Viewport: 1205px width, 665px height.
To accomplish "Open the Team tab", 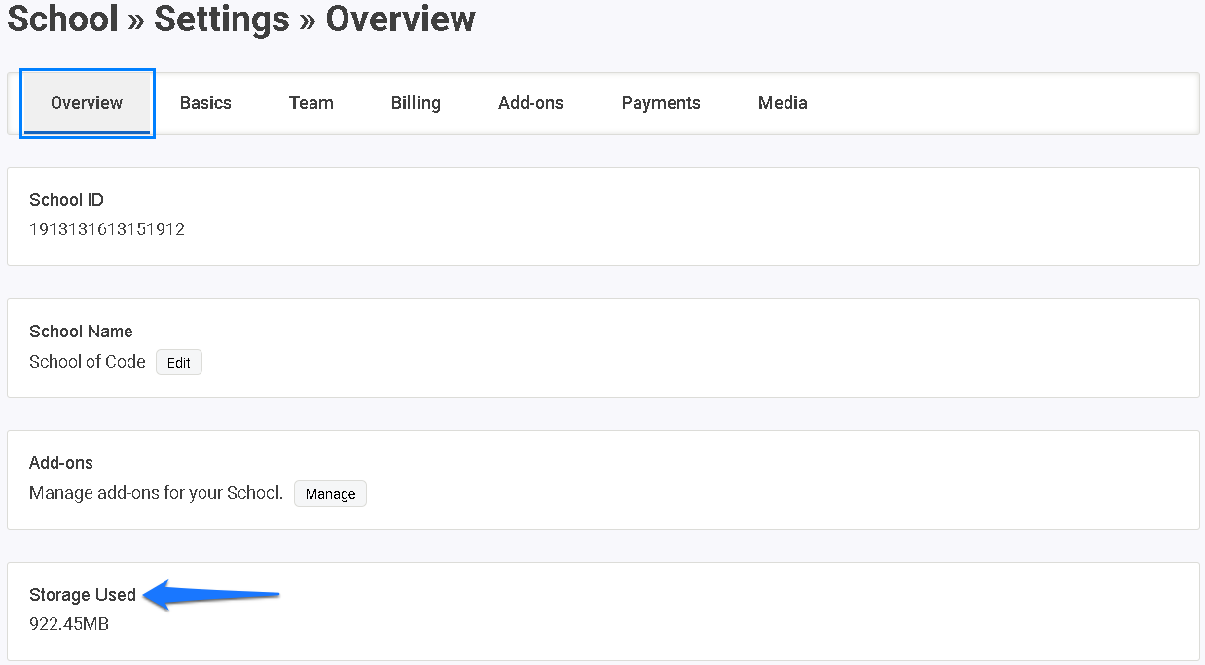I will [311, 103].
